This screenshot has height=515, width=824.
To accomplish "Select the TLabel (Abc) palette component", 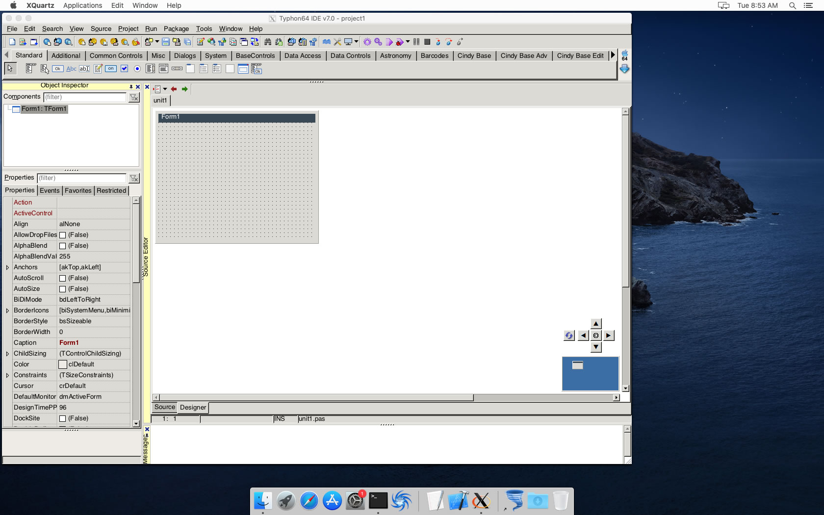I will click(x=71, y=69).
